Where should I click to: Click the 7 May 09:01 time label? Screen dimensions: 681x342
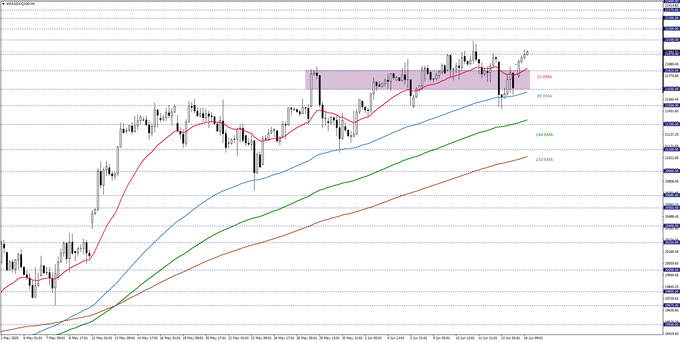pyautogui.click(x=55, y=338)
